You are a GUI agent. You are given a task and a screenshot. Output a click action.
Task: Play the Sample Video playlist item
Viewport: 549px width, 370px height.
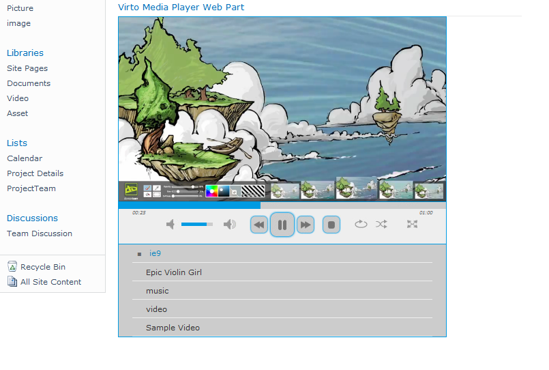point(173,328)
